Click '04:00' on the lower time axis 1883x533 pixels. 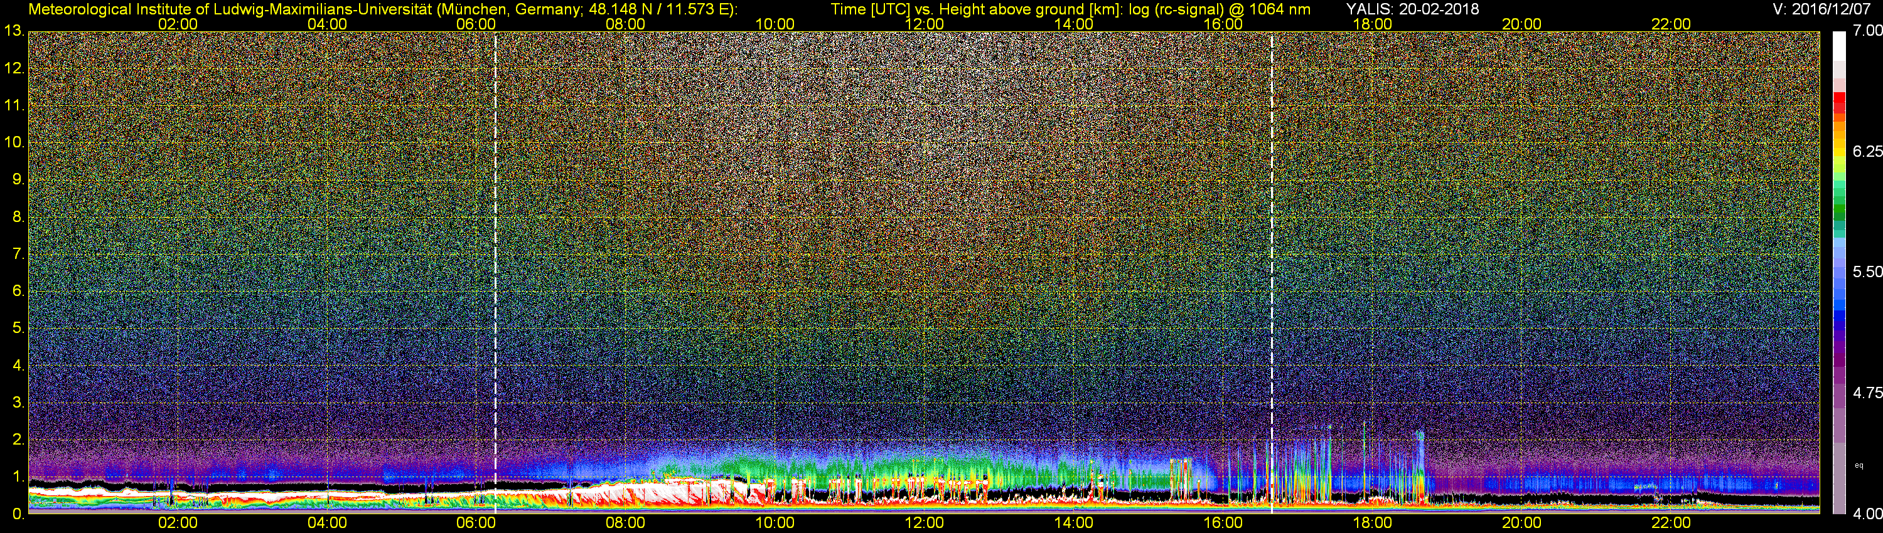[327, 523]
